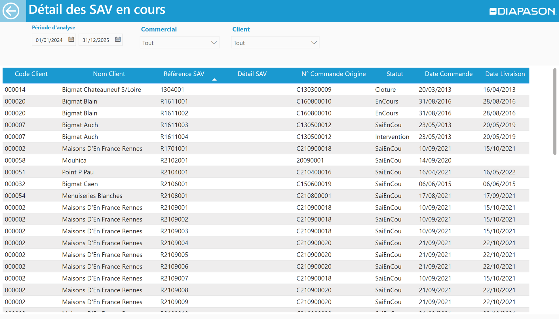559x319 pixels.
Task: Open the start date calendar picker
Action: (71, 39)
